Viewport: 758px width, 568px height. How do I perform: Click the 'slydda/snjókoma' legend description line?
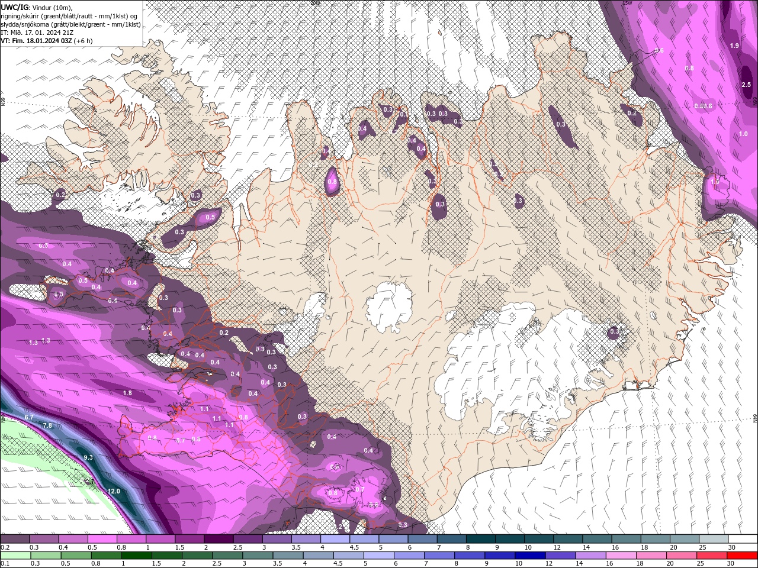click(x=70, y=24)
